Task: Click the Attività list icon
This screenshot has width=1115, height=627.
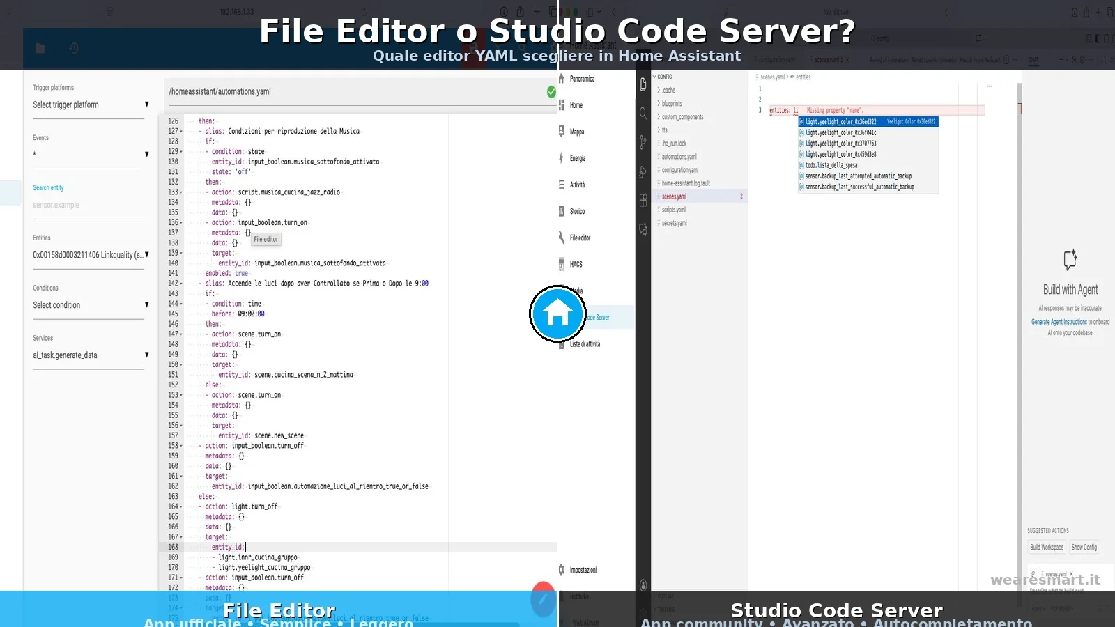Action: click(561, 185)
